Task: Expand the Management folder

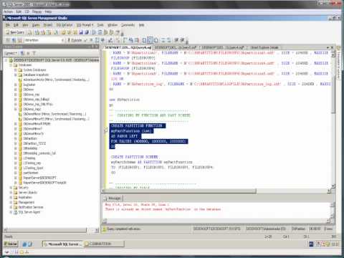Action: click(11, 202)
